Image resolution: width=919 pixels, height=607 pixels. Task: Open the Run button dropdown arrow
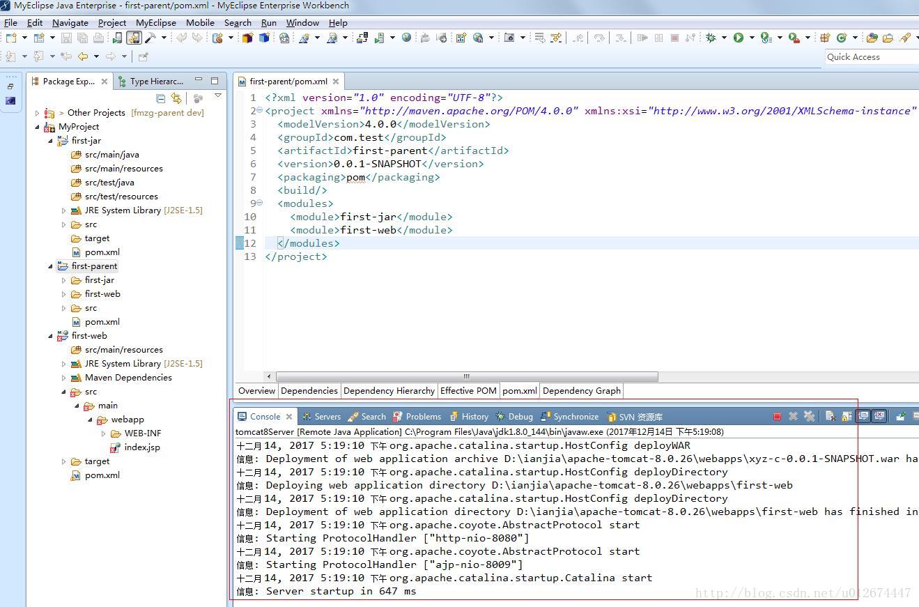pos(752,38)
